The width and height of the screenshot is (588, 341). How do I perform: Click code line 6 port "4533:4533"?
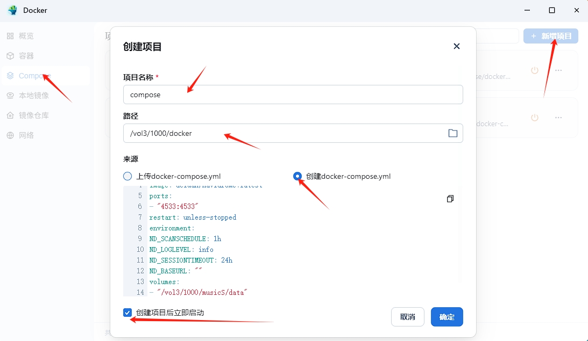tap(174, 207)
